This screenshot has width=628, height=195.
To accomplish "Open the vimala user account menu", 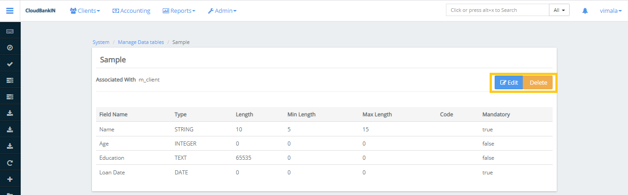I will pyautogui.click(x=611, y=11).
